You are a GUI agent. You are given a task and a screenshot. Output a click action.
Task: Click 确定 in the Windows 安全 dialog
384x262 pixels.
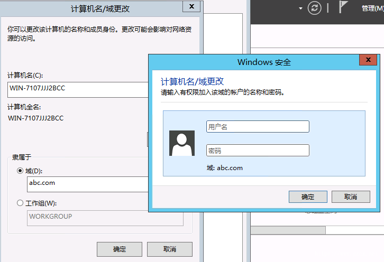[x=308, y=196]
